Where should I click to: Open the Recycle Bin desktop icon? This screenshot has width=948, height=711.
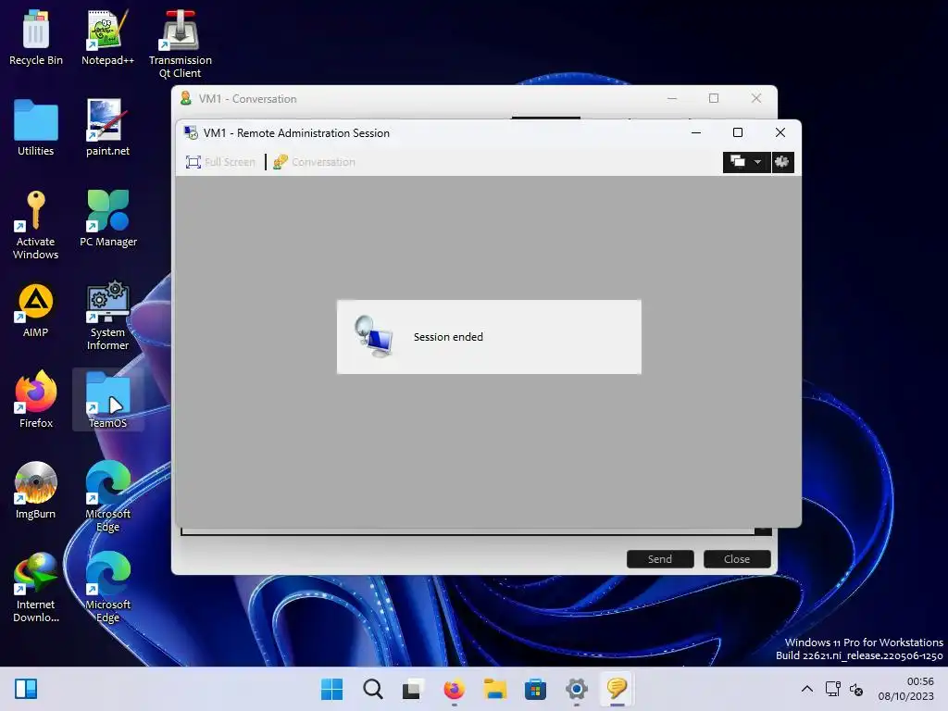click(x=36, y=38)
